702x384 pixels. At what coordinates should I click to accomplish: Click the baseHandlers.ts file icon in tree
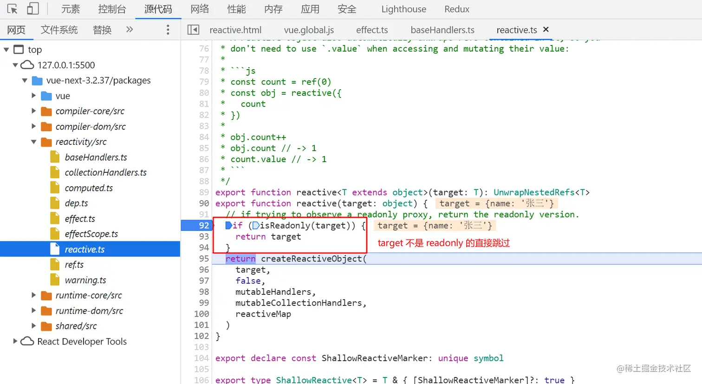point(55,157)
